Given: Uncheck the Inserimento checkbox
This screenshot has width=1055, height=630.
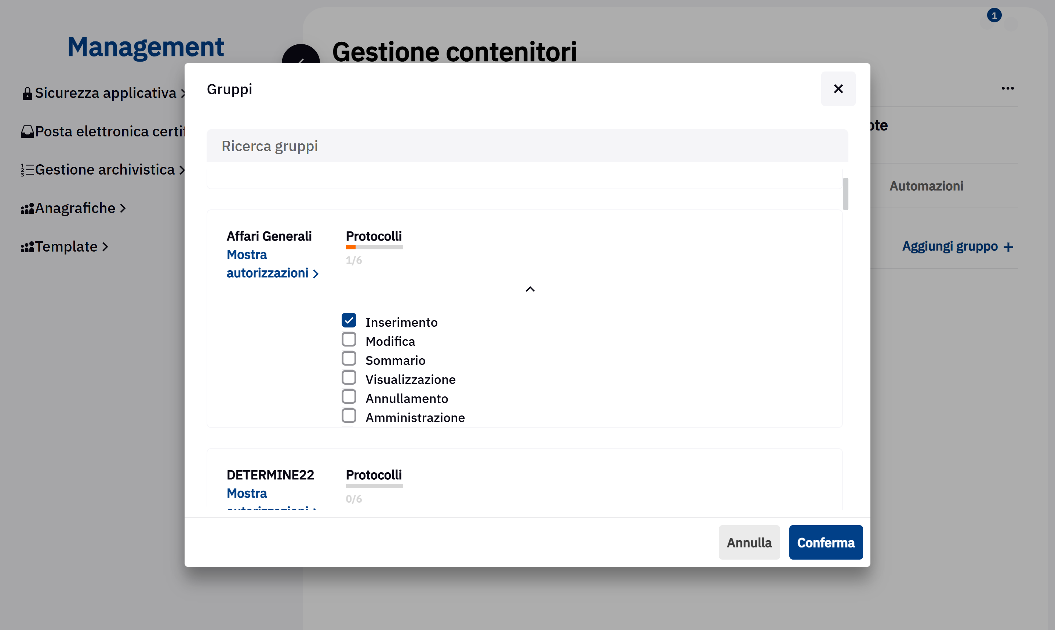Looking at the screenshot, I should coord(349,320).
